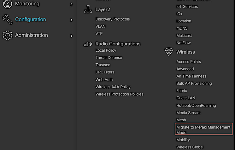Select the Radio Configurations heading
Image resolution: width=235 pixels, height=150 pixels.
click(x=118, y=44)
